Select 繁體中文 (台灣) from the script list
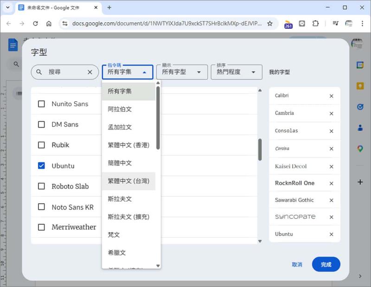Image resolution: width=371 pixels, height=287 pixels. [129, 180]
